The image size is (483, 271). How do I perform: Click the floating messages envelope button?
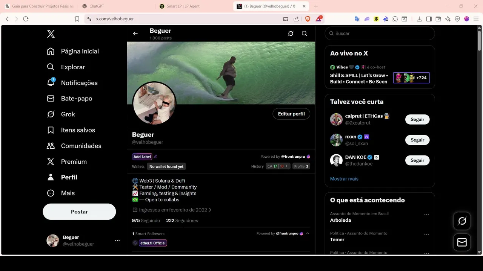click(x=462, y=242)
